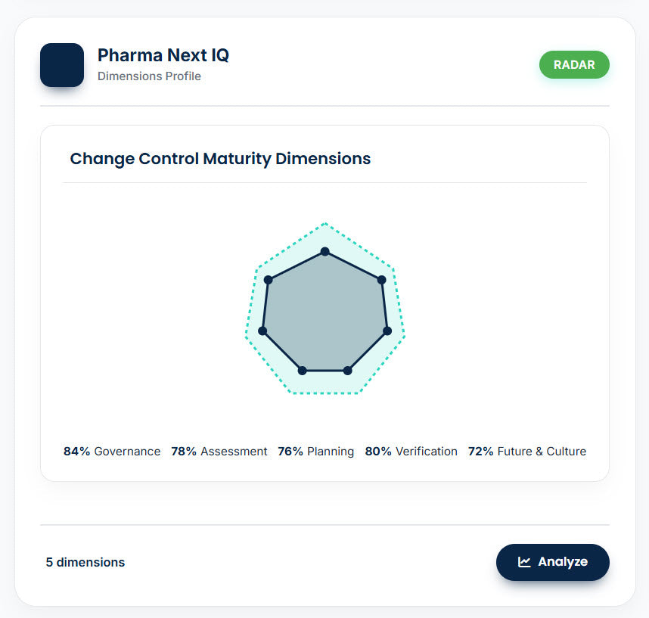Viewport: 649px width, 618px height.
Task: Click the Assessment vertex on the radar chart
Action: 382,279
